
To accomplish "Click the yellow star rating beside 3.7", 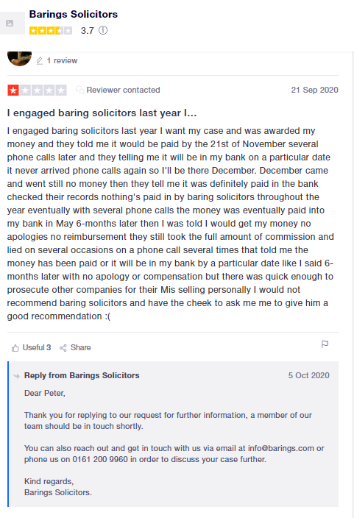I will coord(51,31).
